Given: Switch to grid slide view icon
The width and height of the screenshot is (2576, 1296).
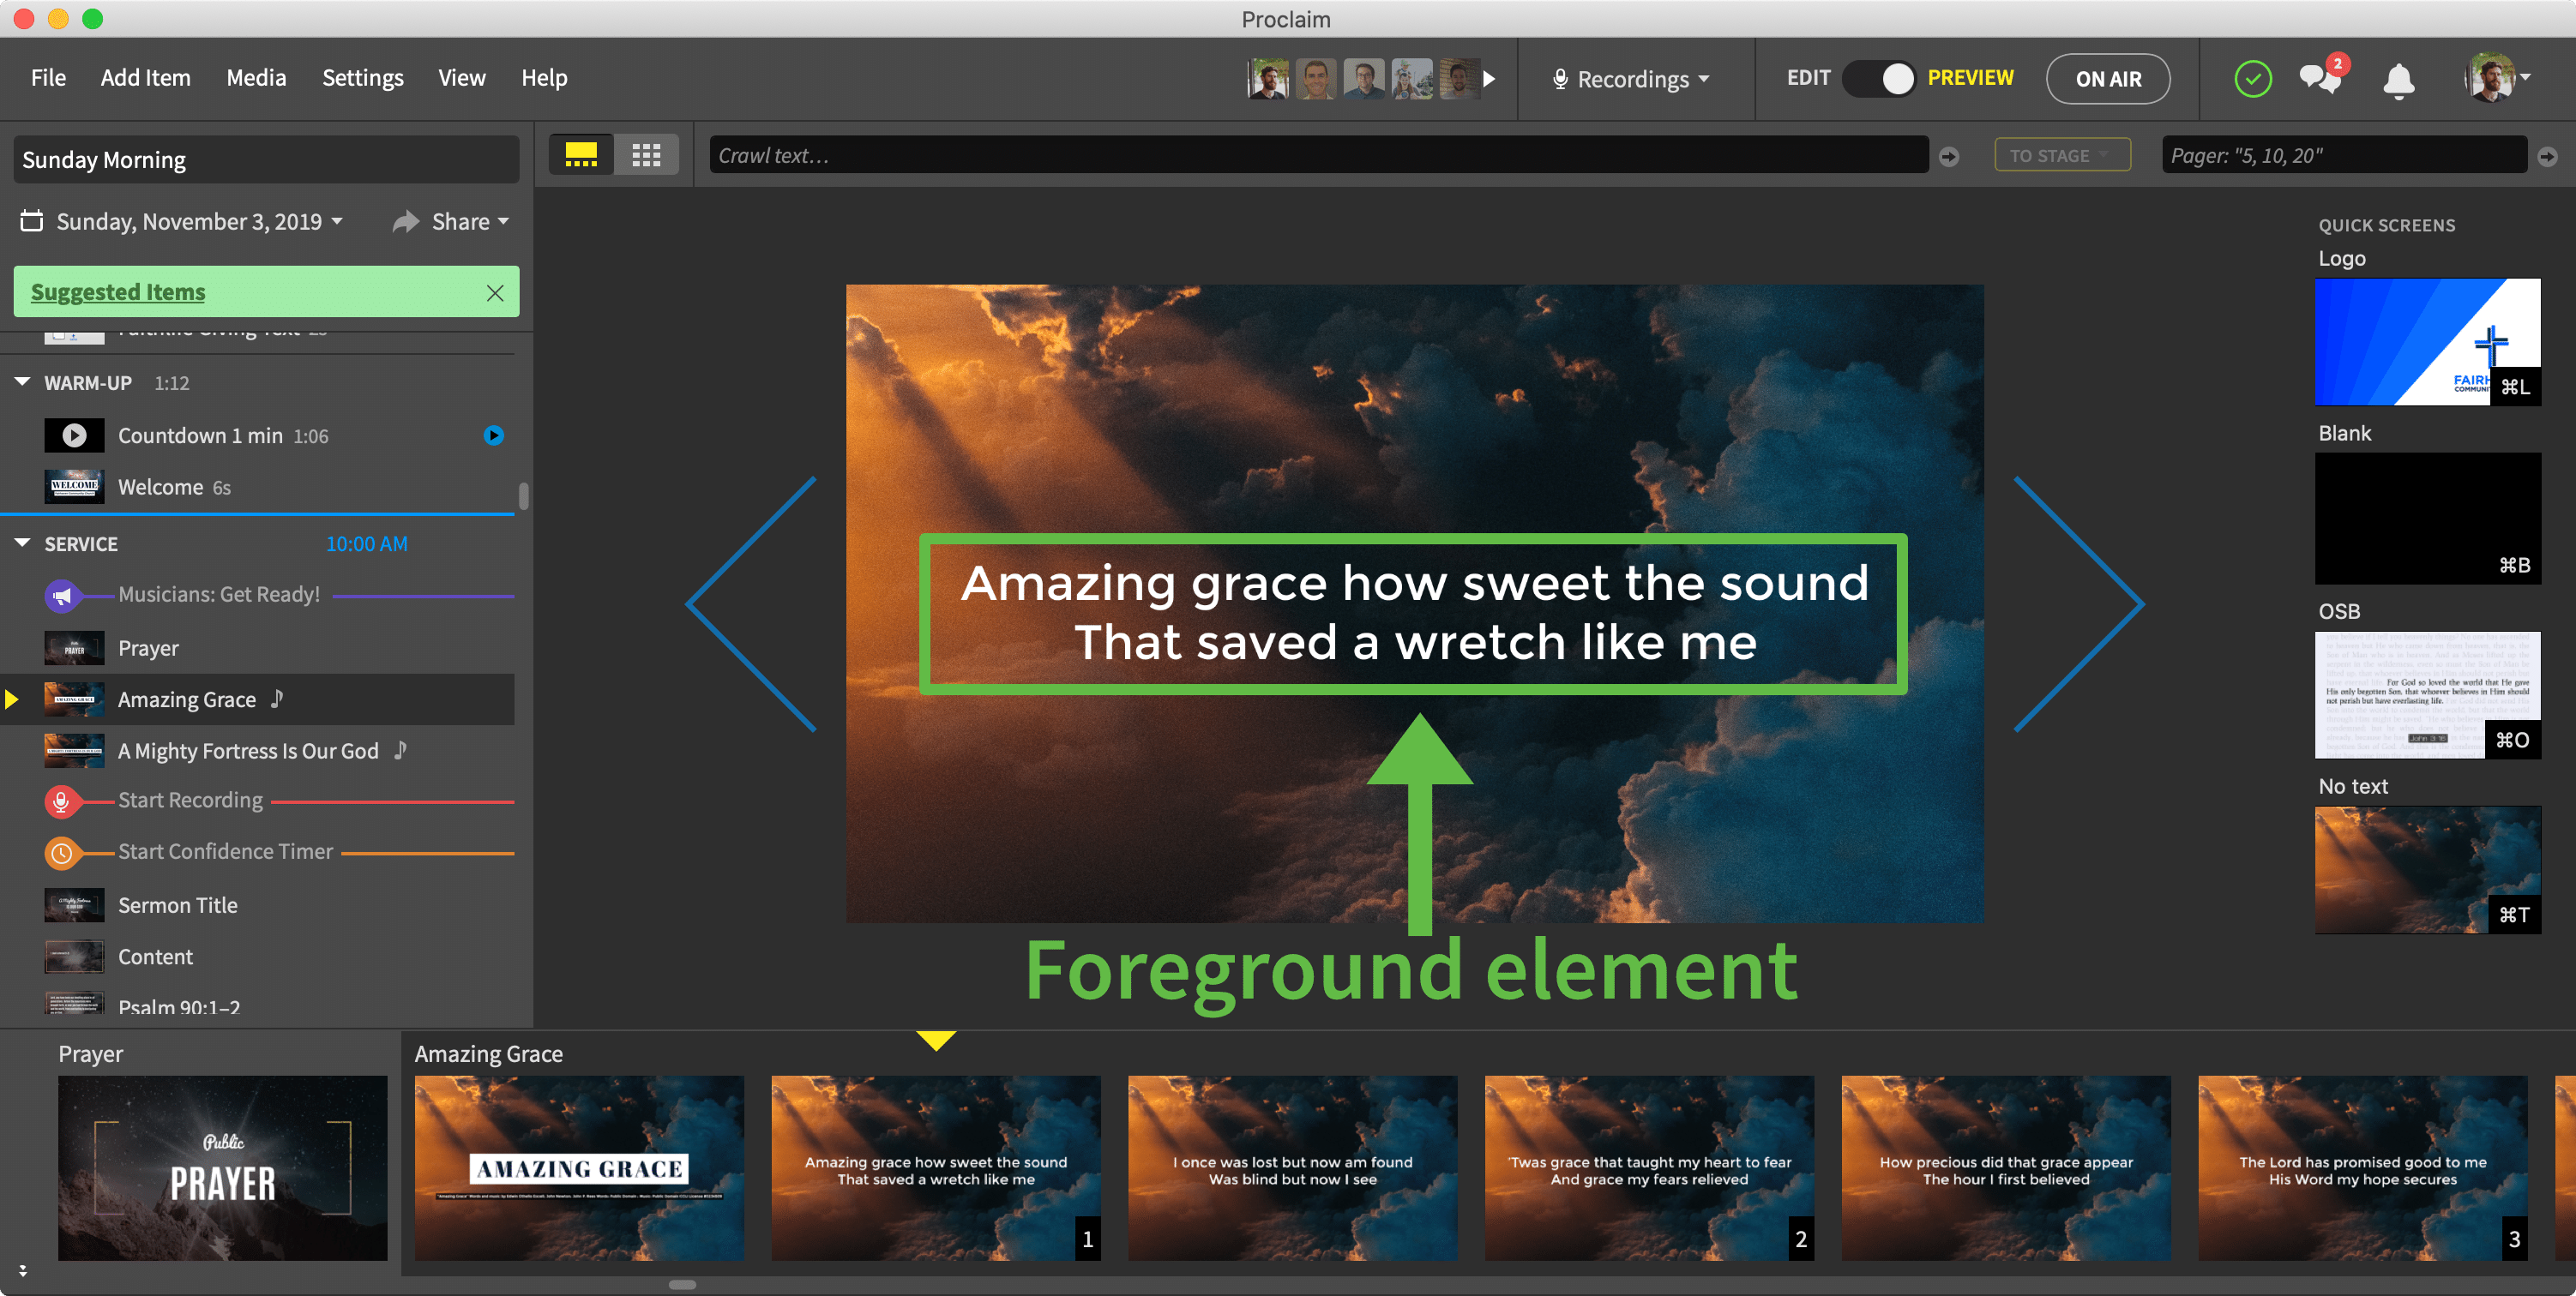Looking at the screenshot, I should tap(646, 155).
